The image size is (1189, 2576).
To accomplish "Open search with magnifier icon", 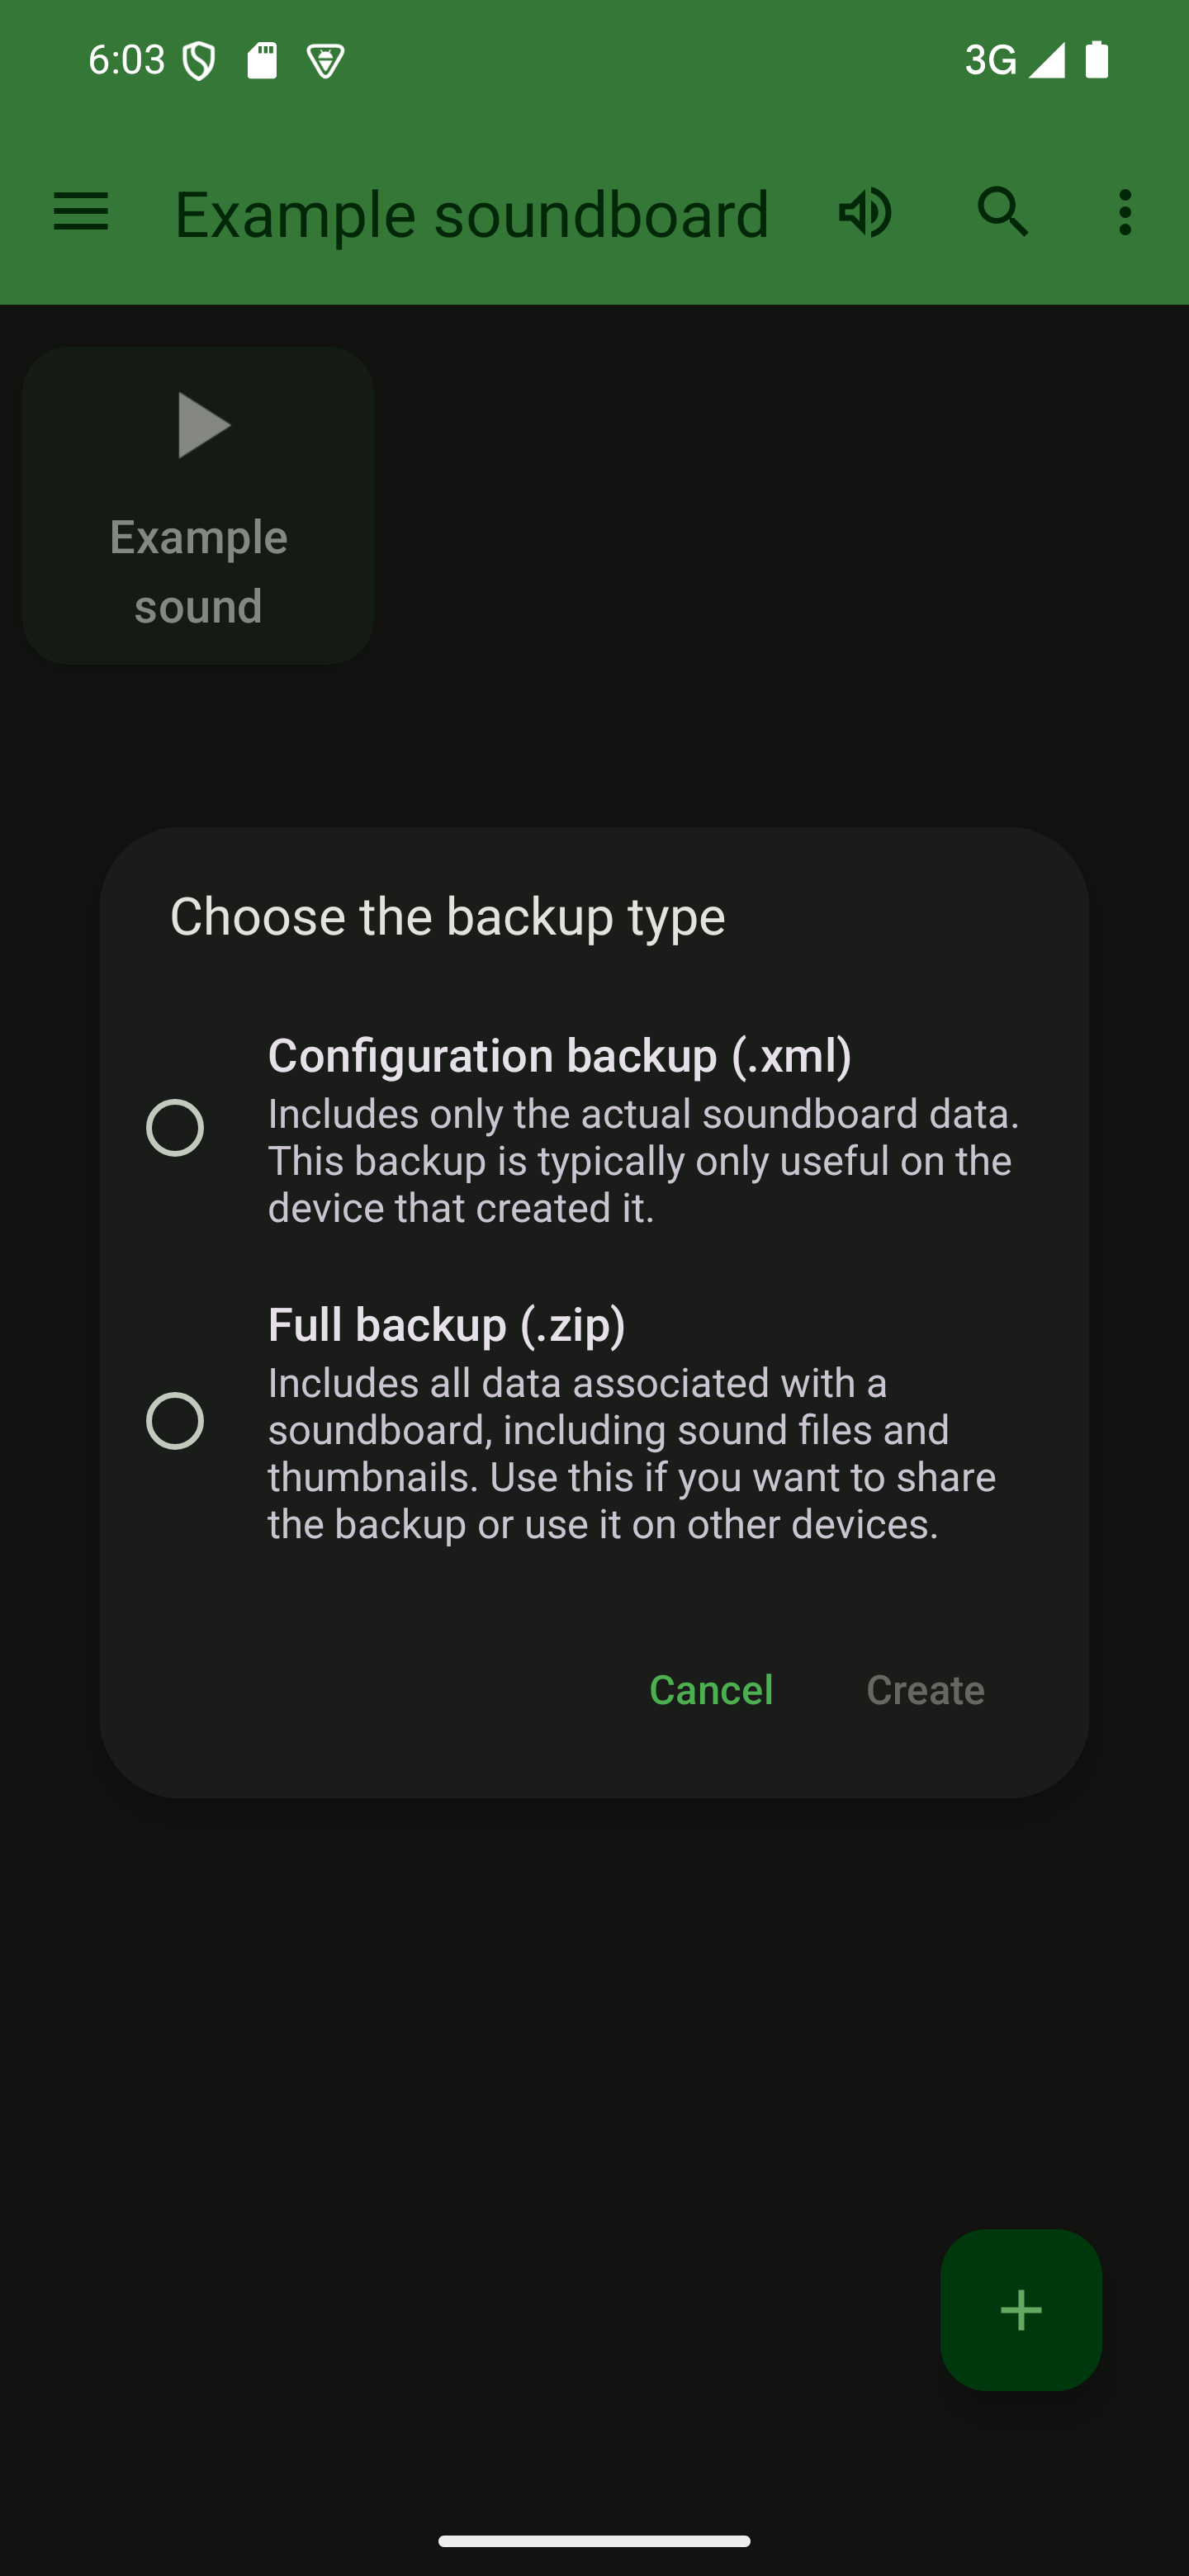I will (1002, 213).
